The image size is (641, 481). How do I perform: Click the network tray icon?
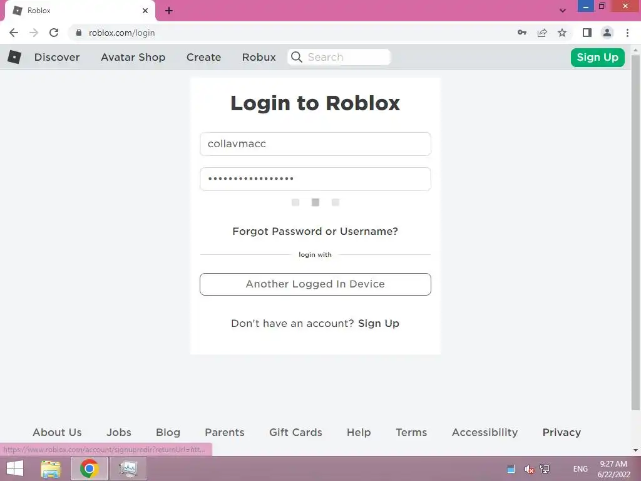click(545, 469)
